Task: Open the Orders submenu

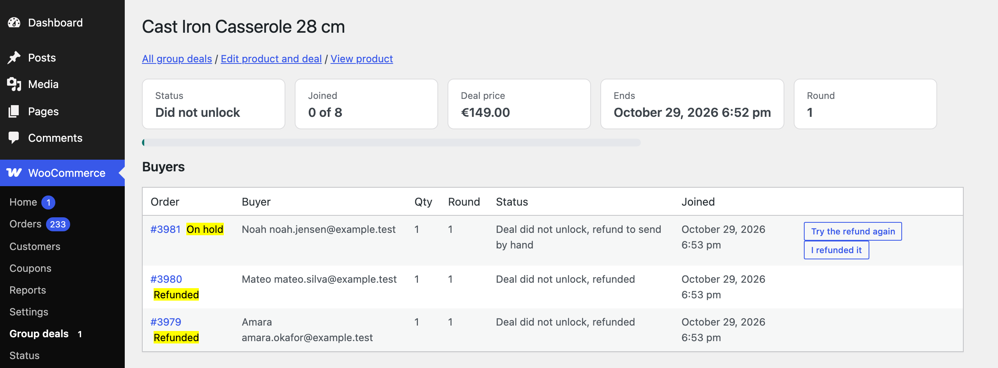Action: click(25, 224)
